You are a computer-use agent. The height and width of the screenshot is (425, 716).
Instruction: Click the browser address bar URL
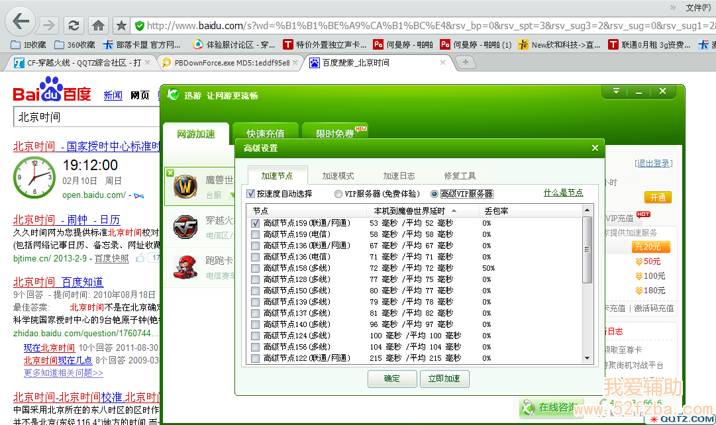click(x=429, y=26)
